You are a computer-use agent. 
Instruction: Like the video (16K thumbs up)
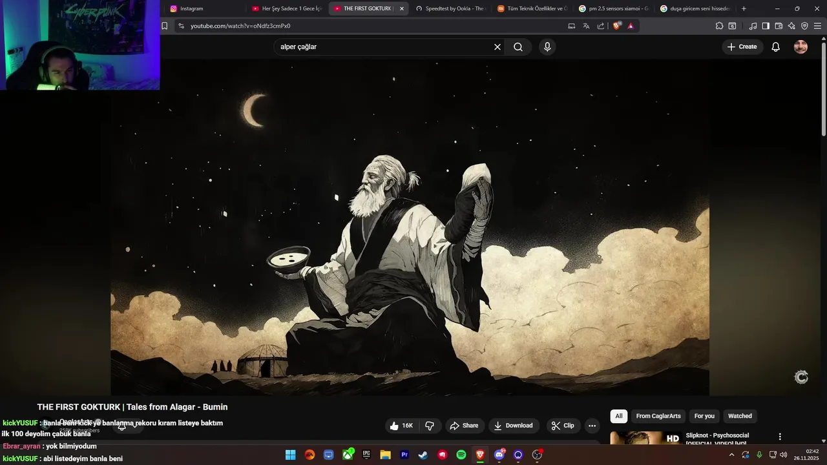click(x=401, y=426)
